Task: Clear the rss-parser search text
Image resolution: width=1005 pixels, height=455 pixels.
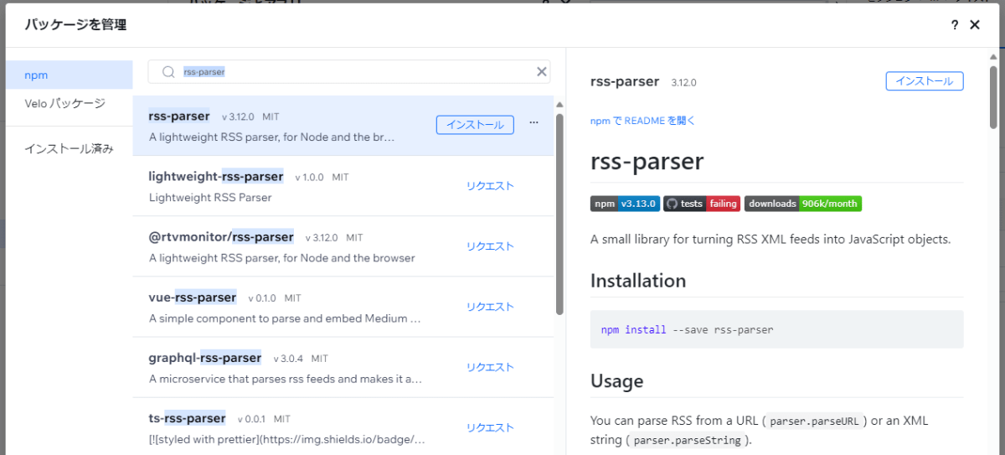Action: click(x=541, y=72)
